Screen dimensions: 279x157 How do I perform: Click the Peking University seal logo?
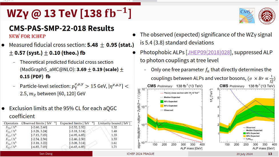point(266,15)
